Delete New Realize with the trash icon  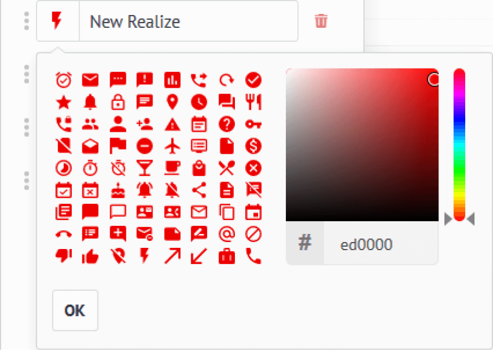321,21
